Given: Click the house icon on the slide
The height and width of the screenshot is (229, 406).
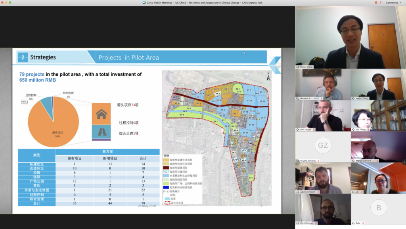Looking at the screenshot, I should coord(101,114).
